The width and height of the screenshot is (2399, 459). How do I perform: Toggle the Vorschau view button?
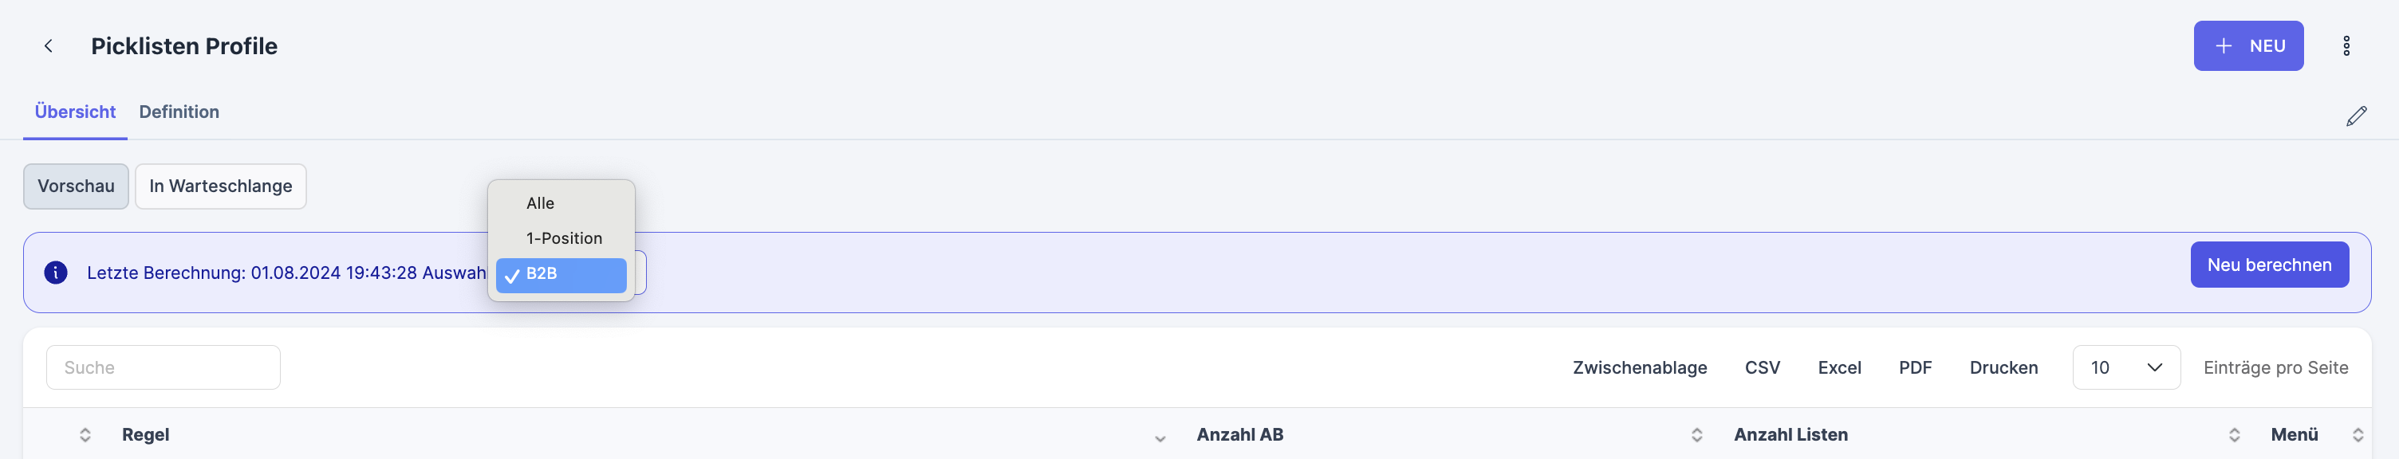(77, 186)
